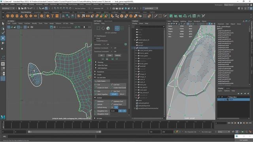Click the single-pane layout icon in toolbox
This screenshot has width=253, height=142.
point(3,64)
